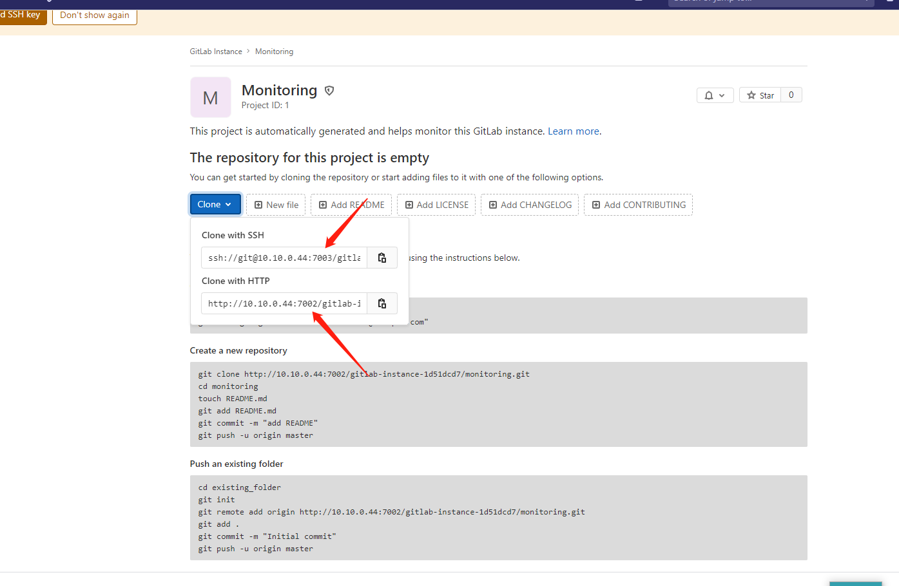This screenshot has height=586, width=899.
Task: Click the SSH key button
Action: click(23, 15)
